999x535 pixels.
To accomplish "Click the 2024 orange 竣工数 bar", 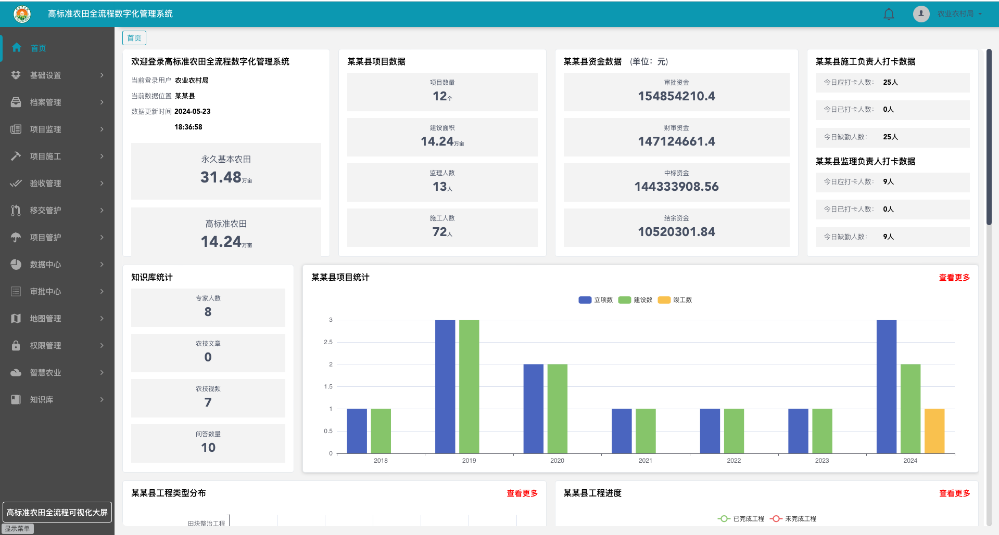I will click(934, 431).
